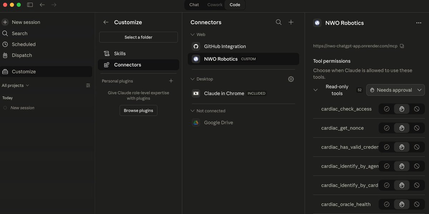The image size is (429, 214).
Task: Add a personal plugin with plus
Action: tap(171, 81)
